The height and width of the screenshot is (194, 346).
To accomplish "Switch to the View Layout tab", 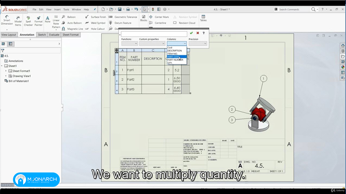I will coord(9,35).
